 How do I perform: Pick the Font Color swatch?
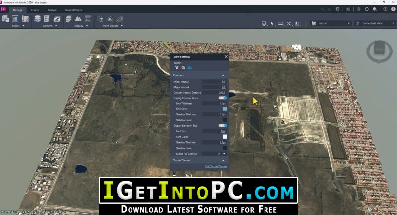tap(225, 137)
